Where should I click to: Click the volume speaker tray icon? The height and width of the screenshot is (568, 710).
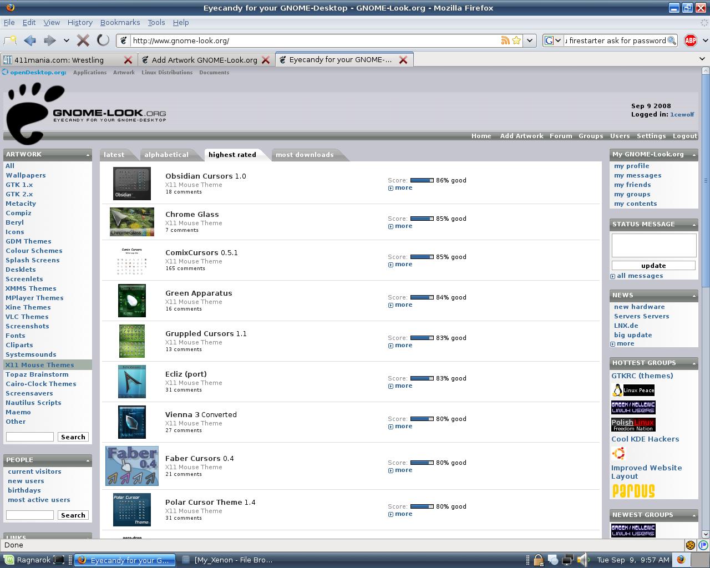coord(582,560)
